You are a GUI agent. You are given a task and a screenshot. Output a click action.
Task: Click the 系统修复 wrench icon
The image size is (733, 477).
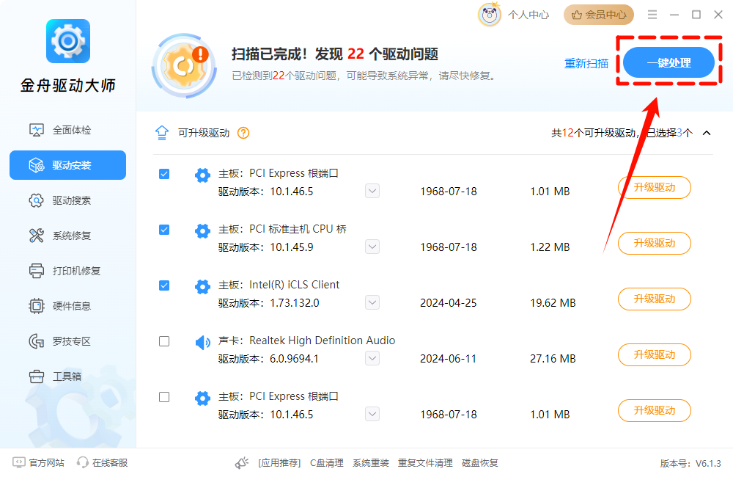pyautogui.click(x=37, y=236)
